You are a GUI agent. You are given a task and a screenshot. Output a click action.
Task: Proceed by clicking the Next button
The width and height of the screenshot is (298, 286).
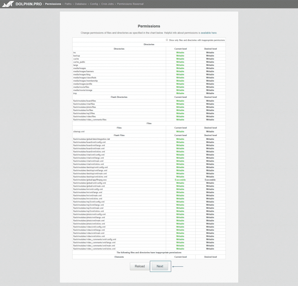pos(160,266)
